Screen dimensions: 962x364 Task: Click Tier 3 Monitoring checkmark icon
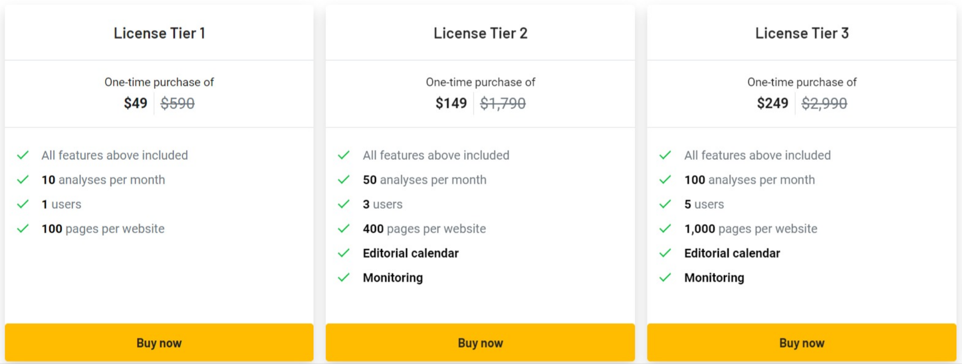coord(665,277)
